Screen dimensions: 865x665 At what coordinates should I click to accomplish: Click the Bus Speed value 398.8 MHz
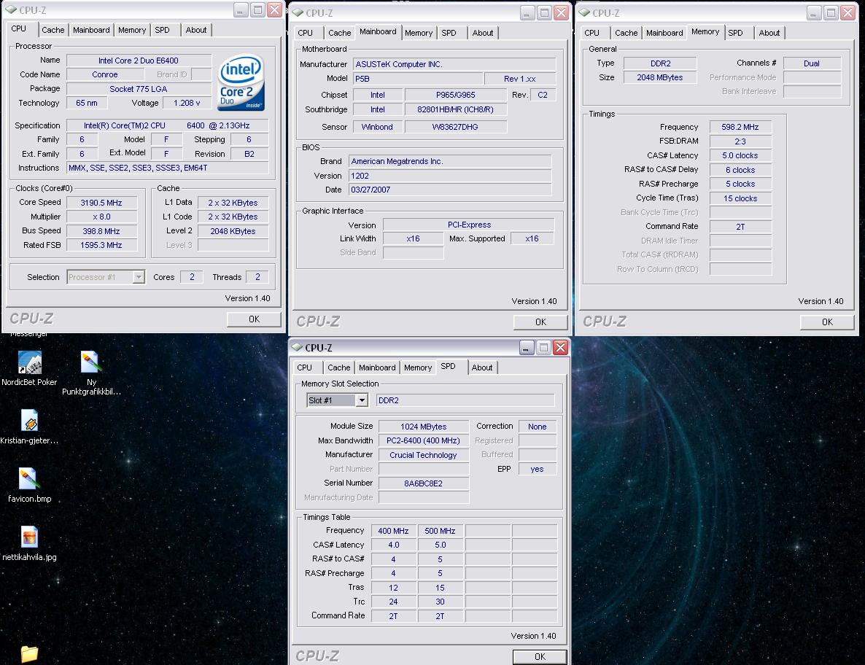pos(101,231)
